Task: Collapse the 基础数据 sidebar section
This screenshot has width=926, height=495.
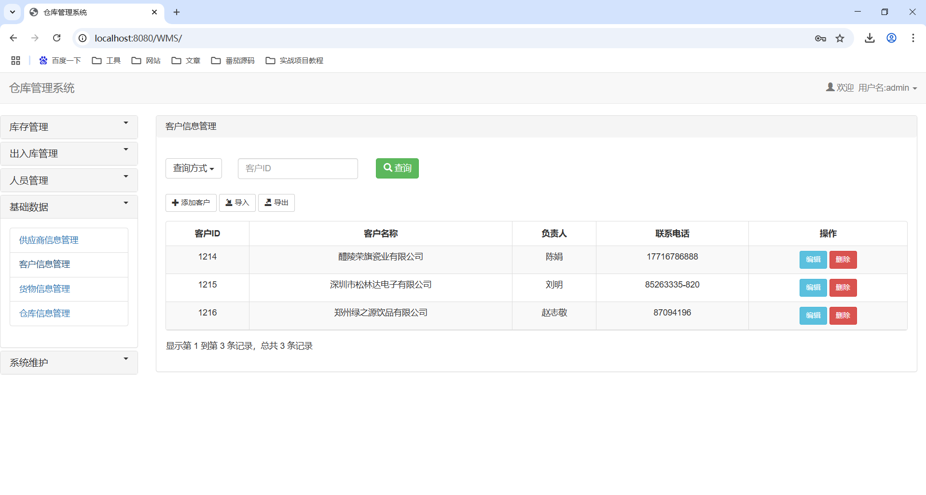Action: click(69, 207)
